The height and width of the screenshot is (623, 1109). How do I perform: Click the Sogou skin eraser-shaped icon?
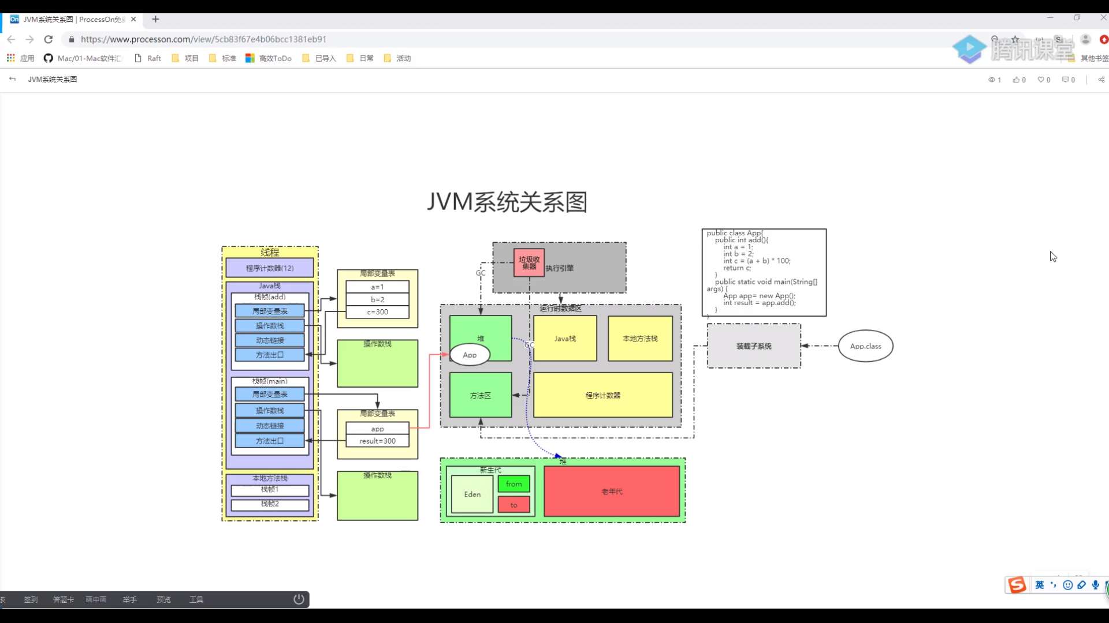(x=1082, y=585)
